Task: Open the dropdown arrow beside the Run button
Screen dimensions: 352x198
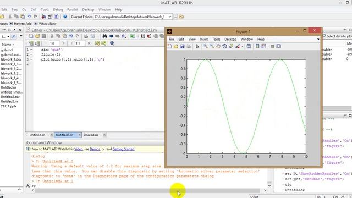Action: [138, 36]
